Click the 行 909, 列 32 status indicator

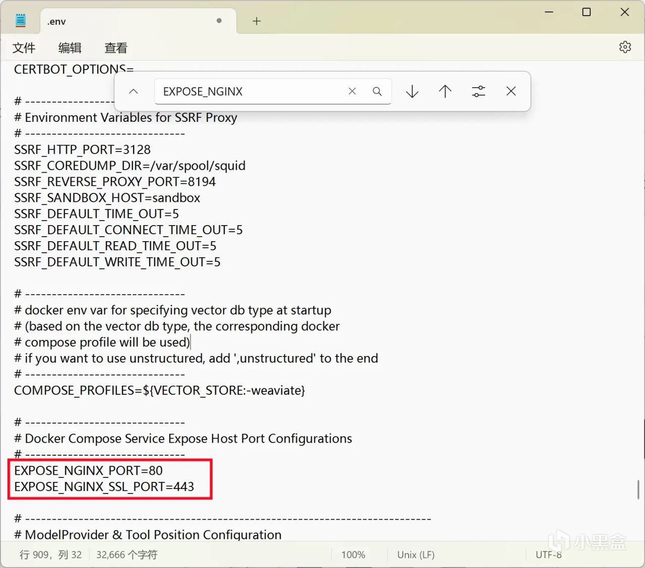[50, 554]
